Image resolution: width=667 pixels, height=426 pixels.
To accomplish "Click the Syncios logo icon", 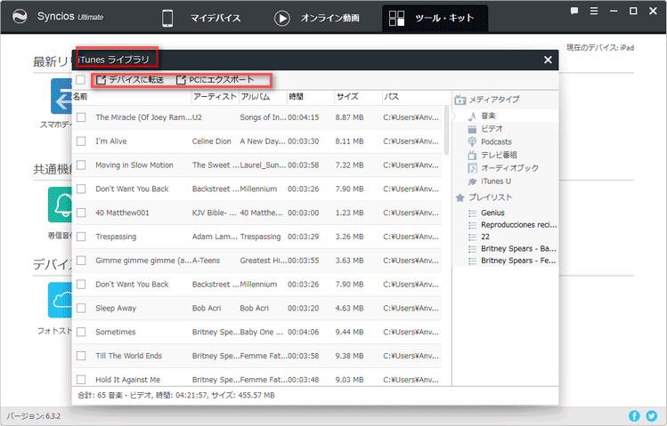I will (20, 17).
